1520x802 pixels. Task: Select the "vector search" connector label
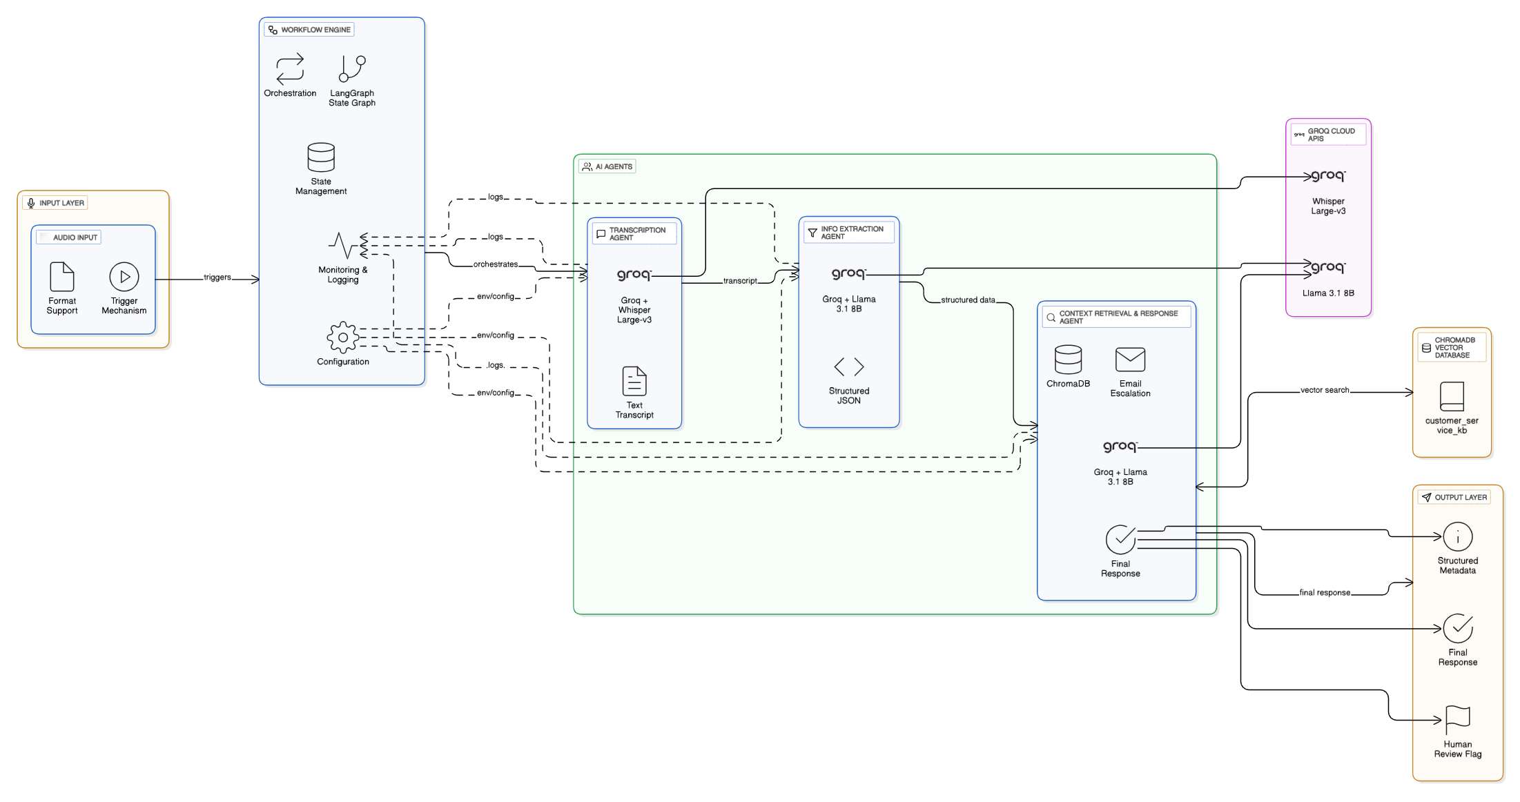[1324, 391]
